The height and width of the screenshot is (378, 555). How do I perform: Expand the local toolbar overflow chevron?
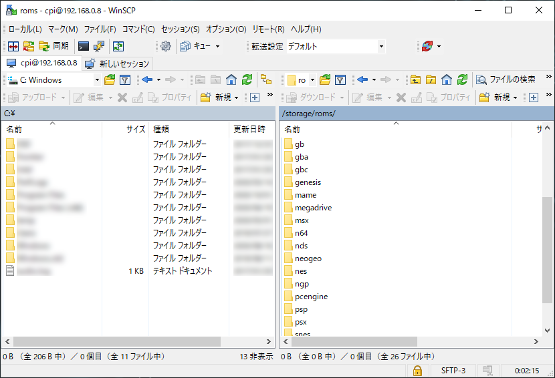[269, 94]
